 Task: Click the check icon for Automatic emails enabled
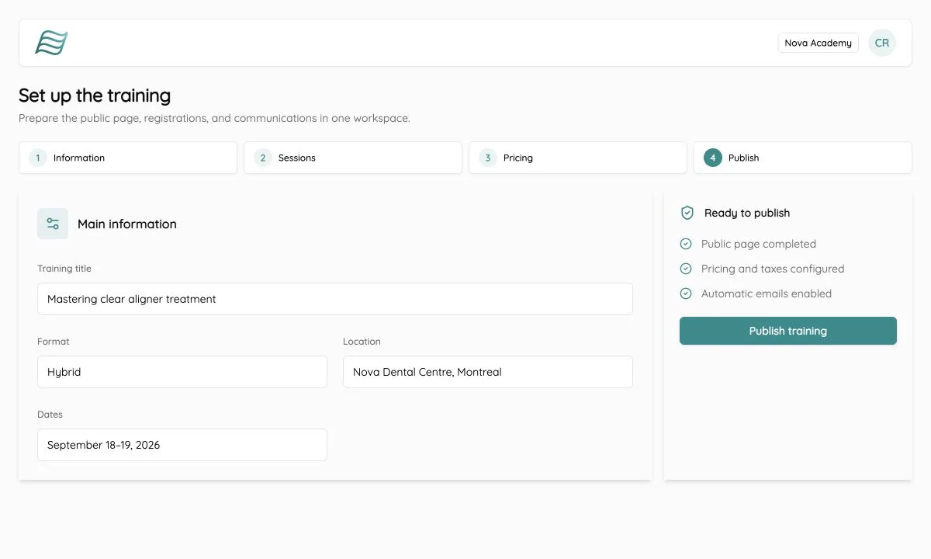point(686,293)
